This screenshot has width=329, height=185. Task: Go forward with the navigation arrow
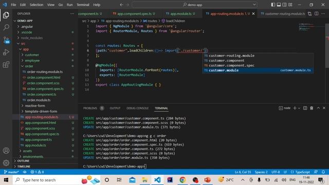pos(127,5)
